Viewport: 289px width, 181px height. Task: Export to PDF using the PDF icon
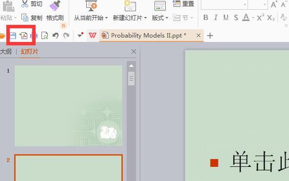pos(23,36)
